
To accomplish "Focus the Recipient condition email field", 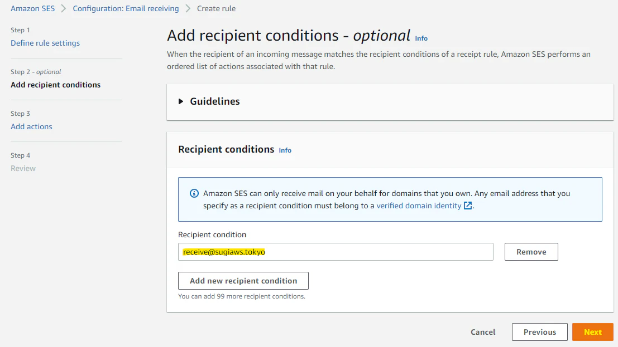I will (336, 252).
